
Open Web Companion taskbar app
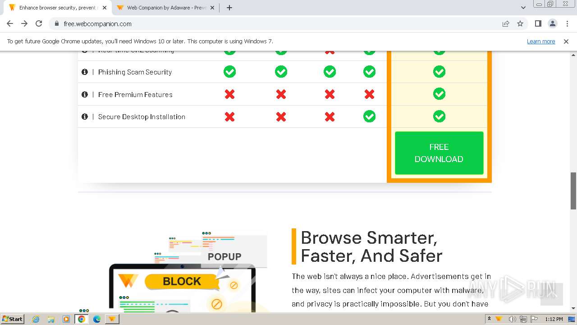tap(112, 319)
